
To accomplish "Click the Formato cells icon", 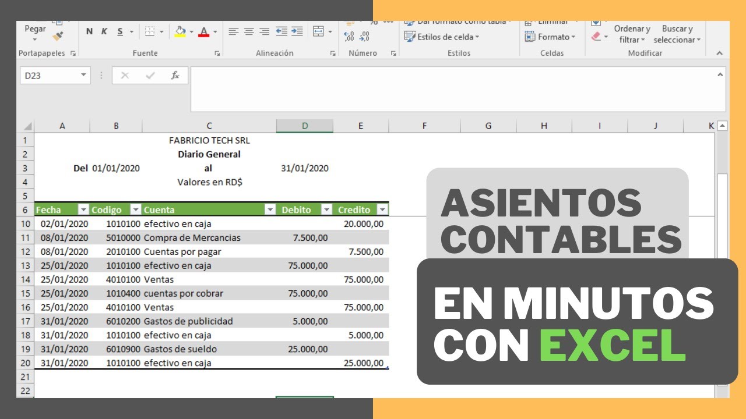I will tap(530, 37).
